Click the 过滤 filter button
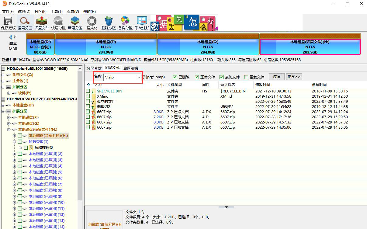The height and width of the screenshot is (229, 367). pos(276,77)
